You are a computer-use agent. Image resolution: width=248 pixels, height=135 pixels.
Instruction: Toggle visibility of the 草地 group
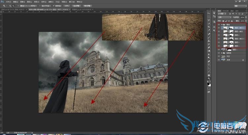tap(219, 25)
